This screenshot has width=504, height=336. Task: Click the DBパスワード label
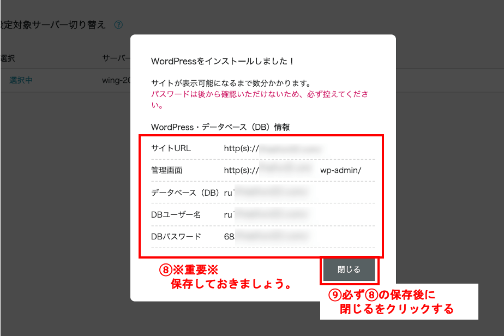[176, 236]
